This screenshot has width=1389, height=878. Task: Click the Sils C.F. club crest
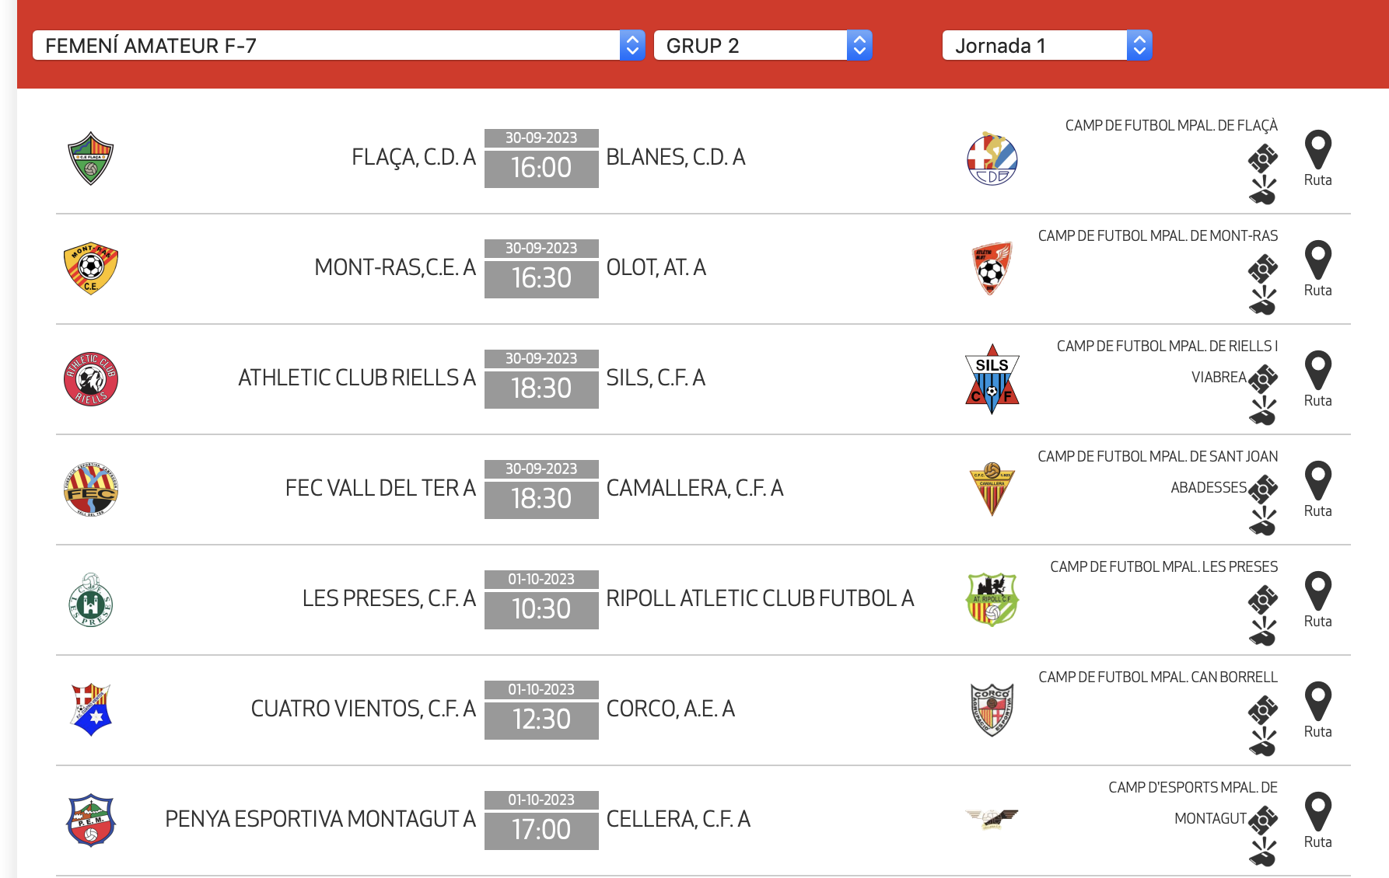[992, 379]
